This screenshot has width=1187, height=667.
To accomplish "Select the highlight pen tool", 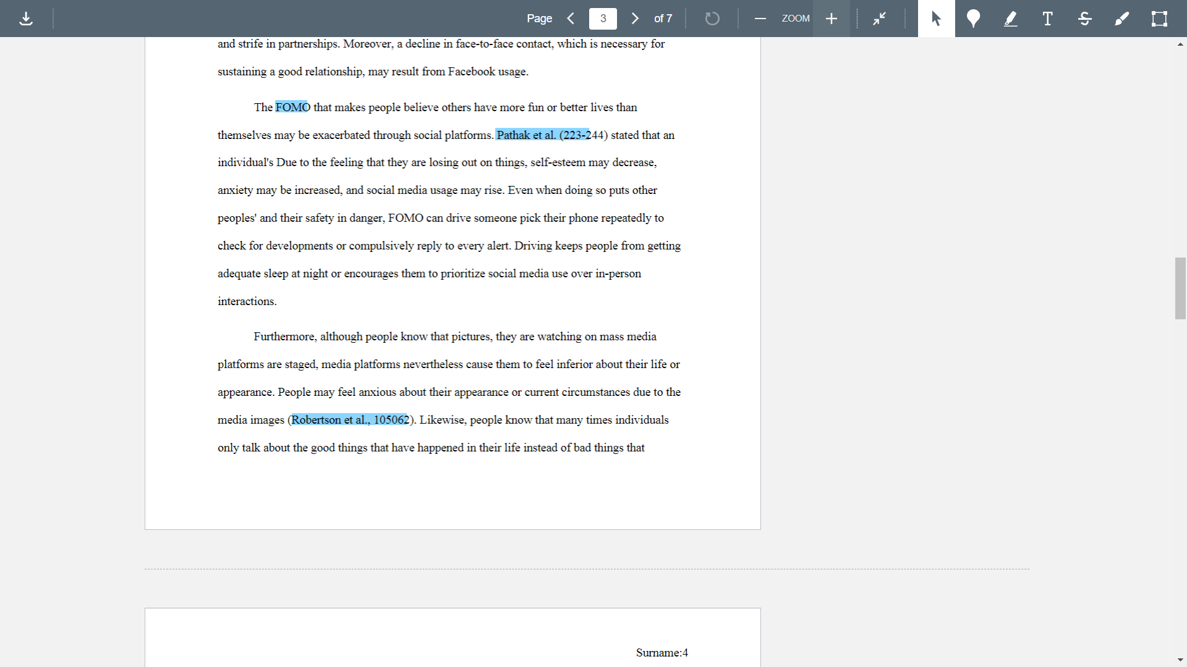I will point(1010,19).
